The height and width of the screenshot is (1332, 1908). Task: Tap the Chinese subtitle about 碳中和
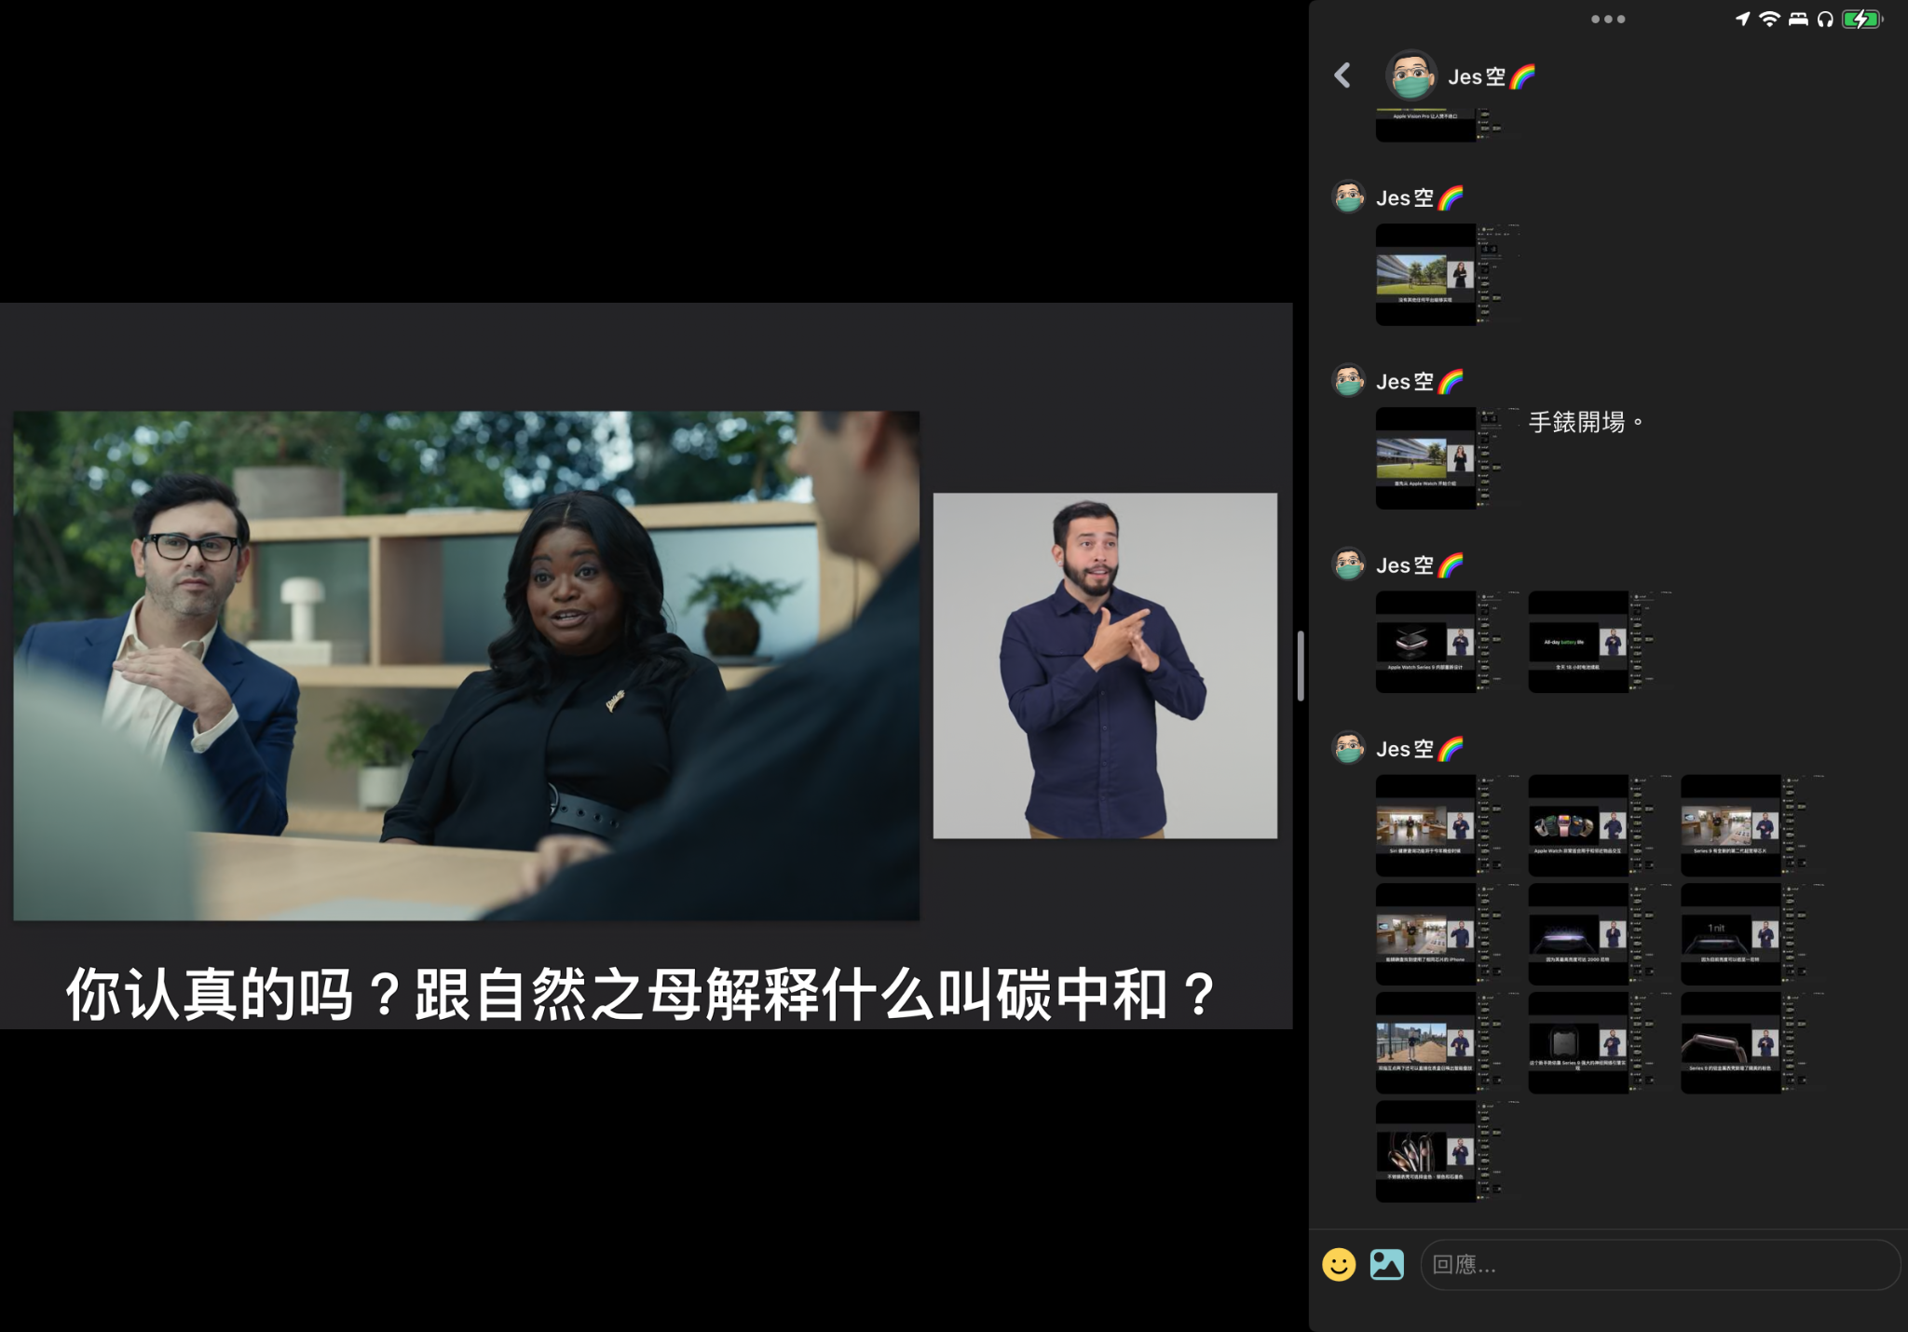(x=641, y=994)
